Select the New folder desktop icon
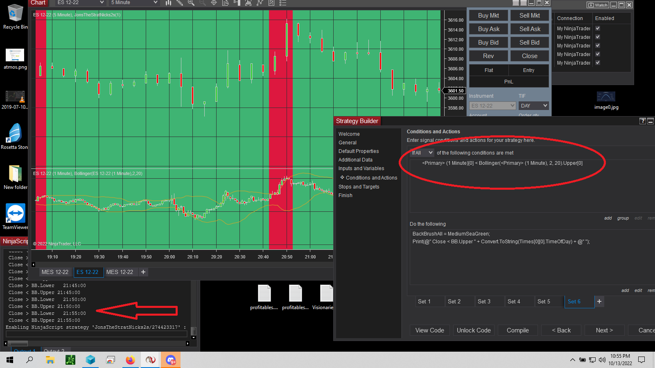 tap(15, 177)
